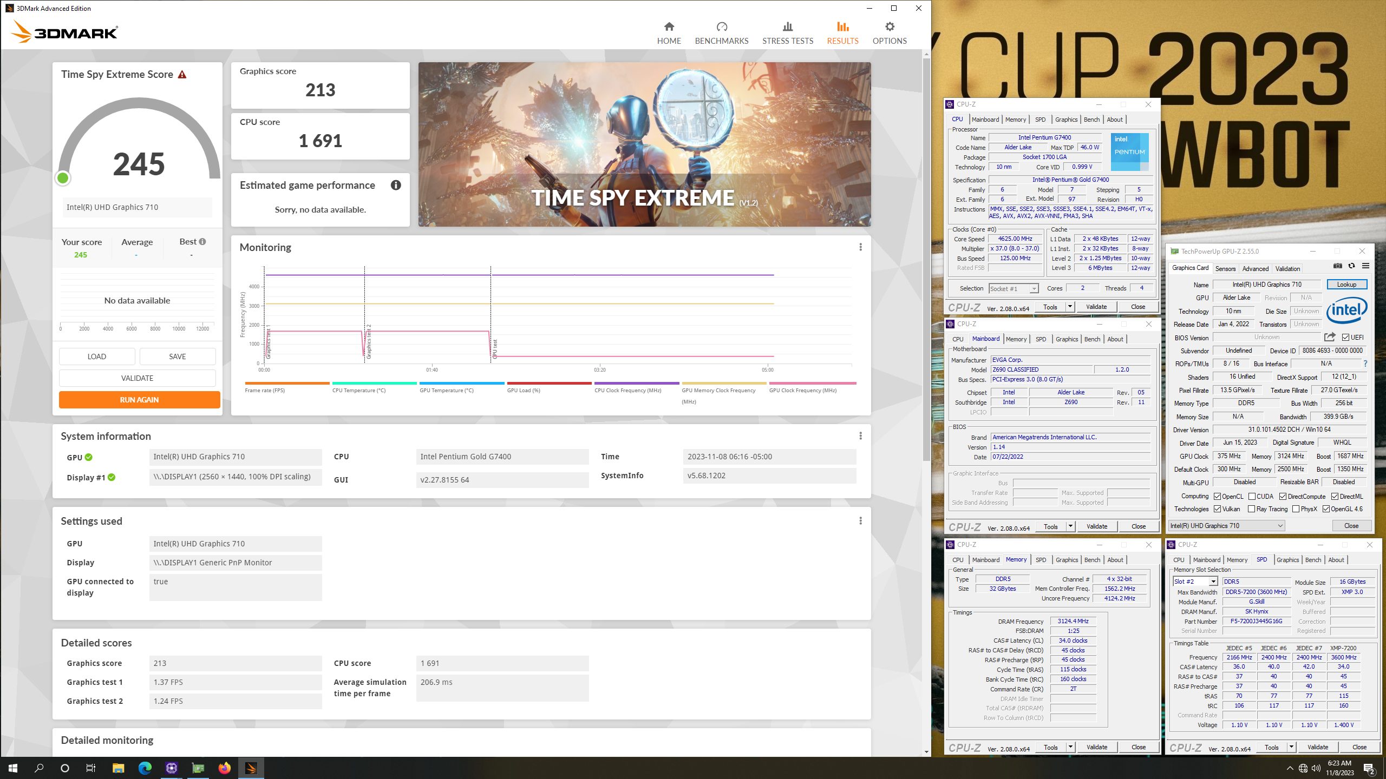Viewport: 1386px width, 779px height.
Task: Click the GPU Load (%) red legend bar
Action: tap(549, 383)
